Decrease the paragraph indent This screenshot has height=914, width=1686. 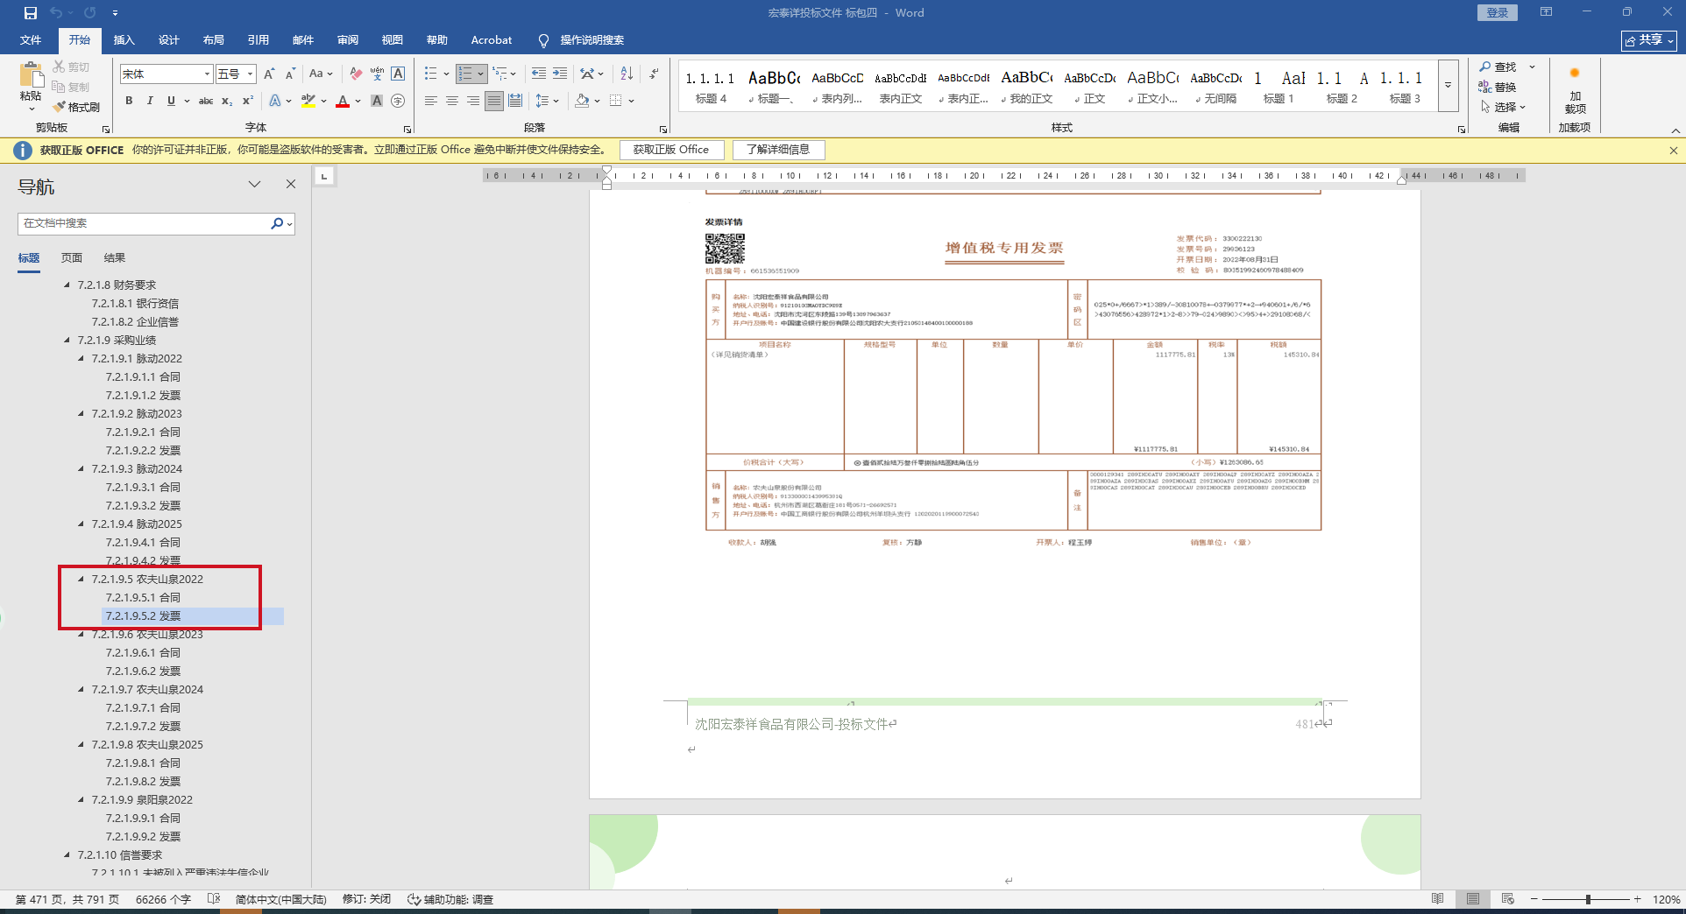538,74
